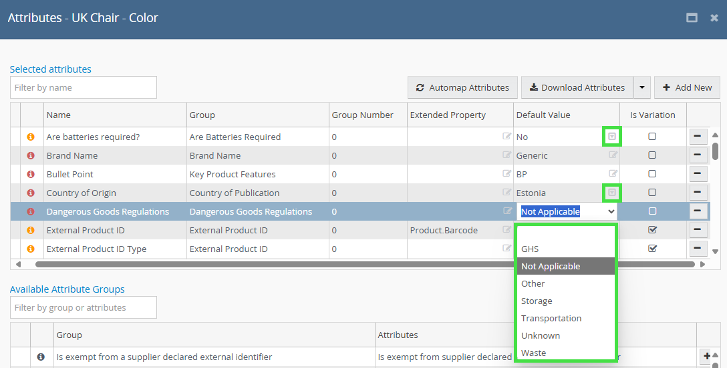The width and height of the screenshot is (727, 368).
Task: Select Waste option in dropdown
Action: click(x=566, y=353)
